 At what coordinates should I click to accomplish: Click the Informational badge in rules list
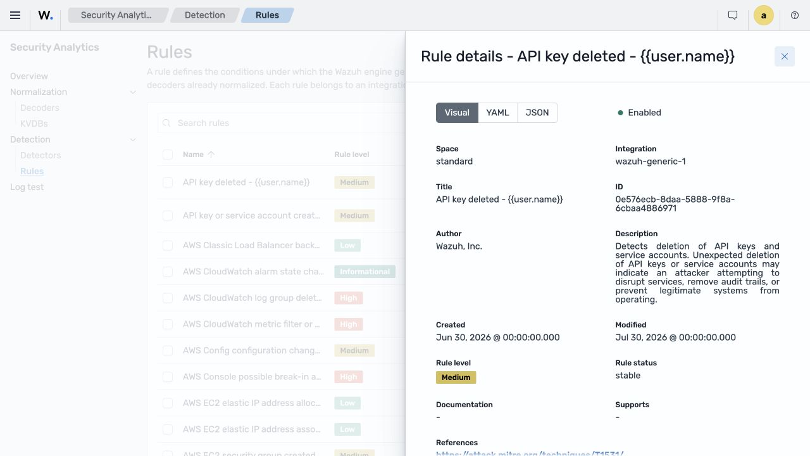coord(365,272)
